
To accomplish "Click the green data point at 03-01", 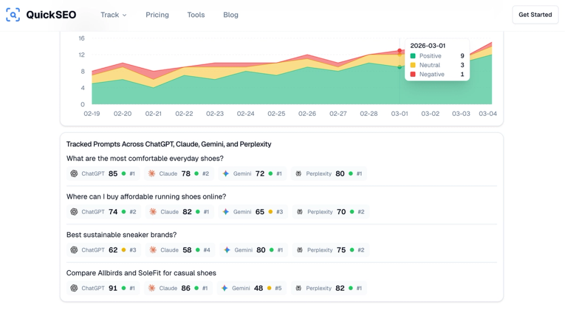I will (399, 67).
